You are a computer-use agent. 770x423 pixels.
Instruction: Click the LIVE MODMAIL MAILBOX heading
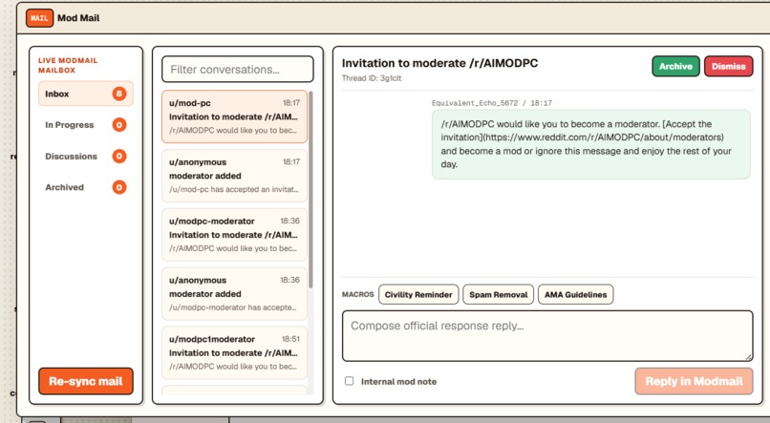pos(68,65)
